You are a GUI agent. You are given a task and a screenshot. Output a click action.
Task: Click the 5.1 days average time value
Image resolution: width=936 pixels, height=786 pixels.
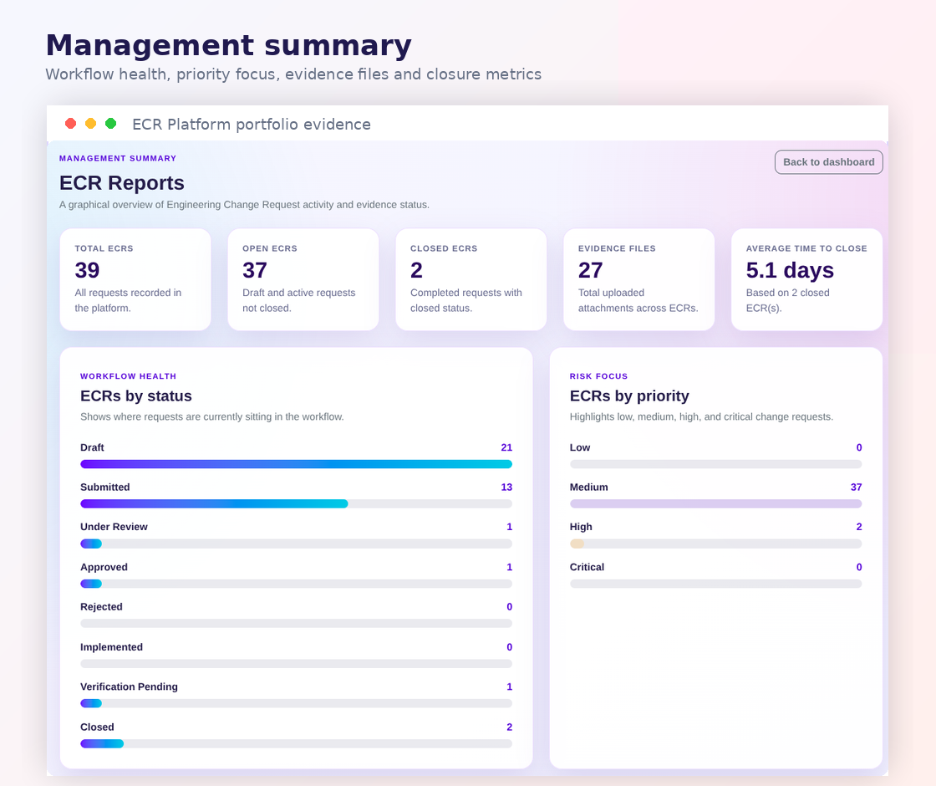click(x=790, y=271)
